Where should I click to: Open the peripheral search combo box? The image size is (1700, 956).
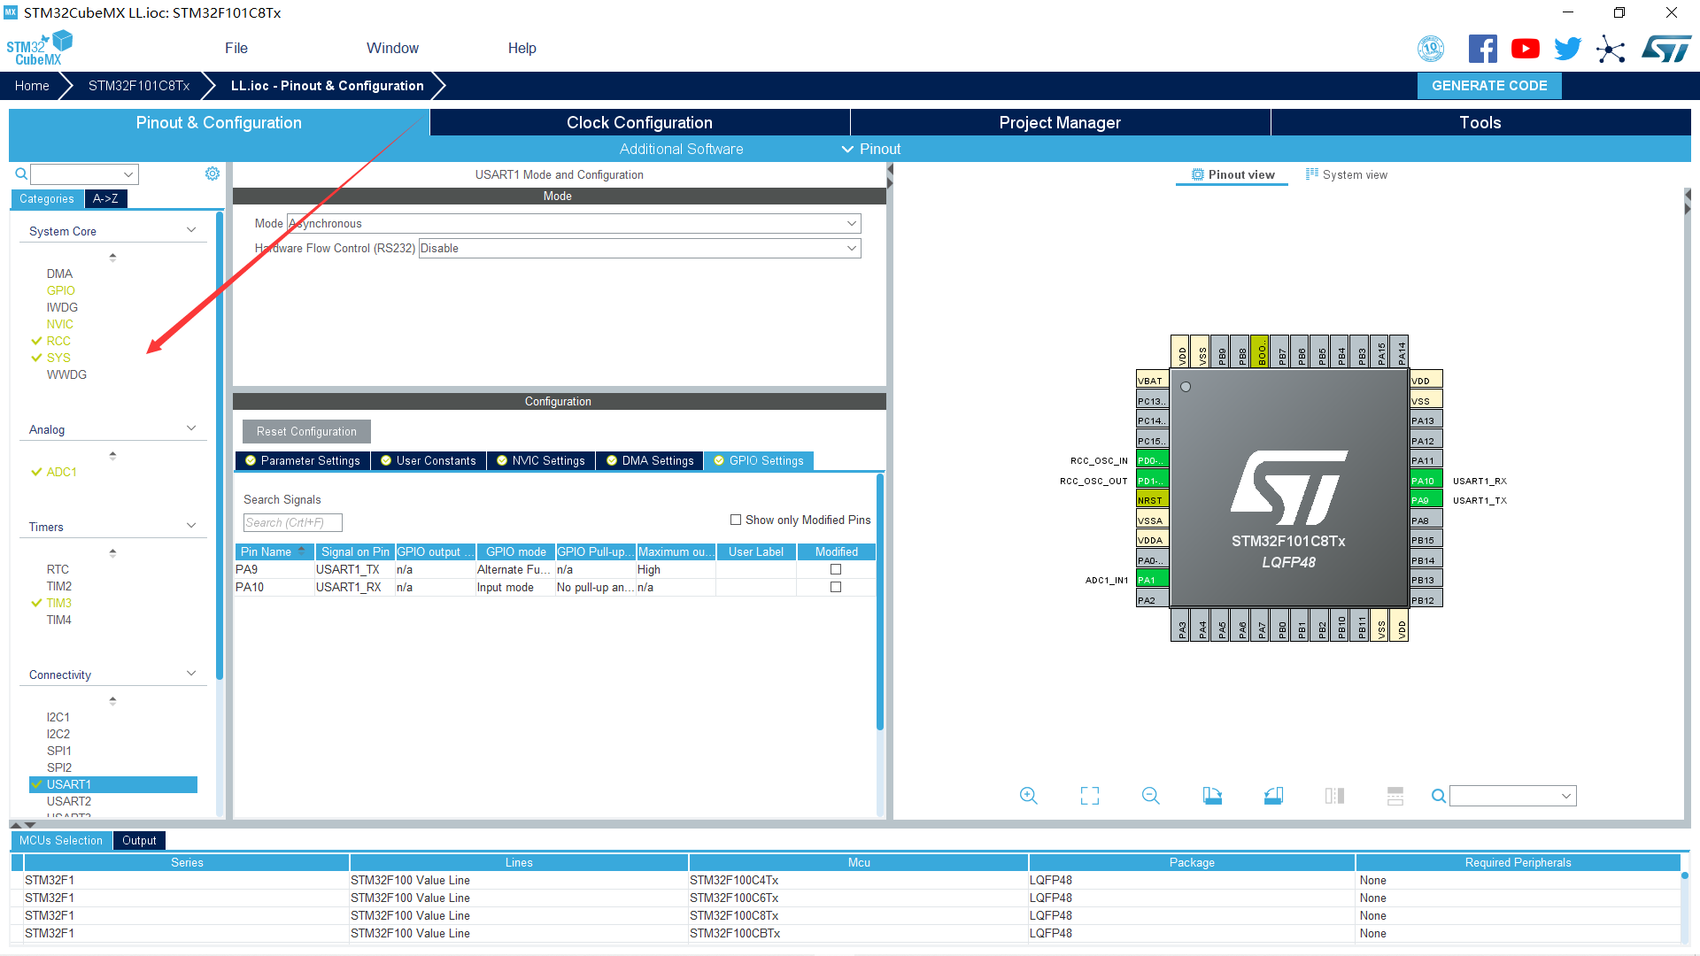pyautogui.click(x=84, y=174)
